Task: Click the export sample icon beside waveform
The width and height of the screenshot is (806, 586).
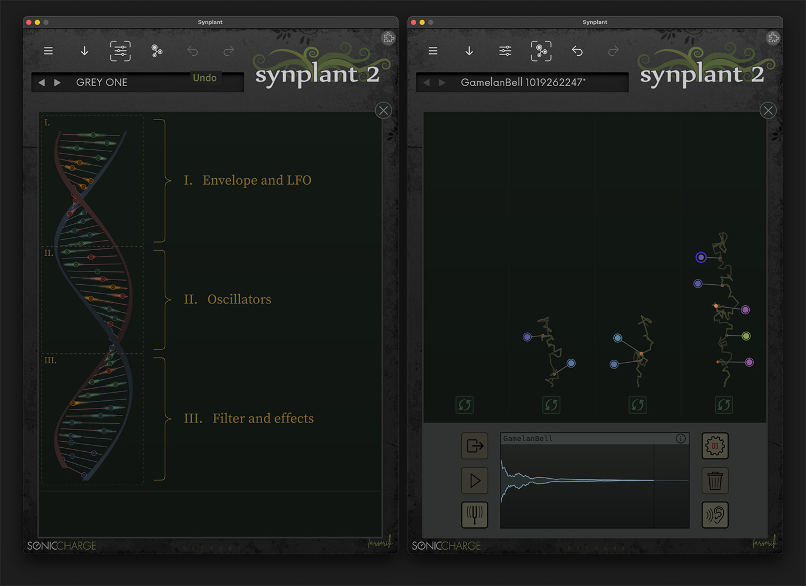Action: click(x=475, y=446)
